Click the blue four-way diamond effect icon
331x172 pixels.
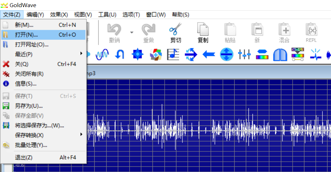pos(138,54)
